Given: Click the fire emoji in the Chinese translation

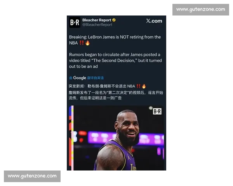Looking at the screenshot, I should pos(144,86).
